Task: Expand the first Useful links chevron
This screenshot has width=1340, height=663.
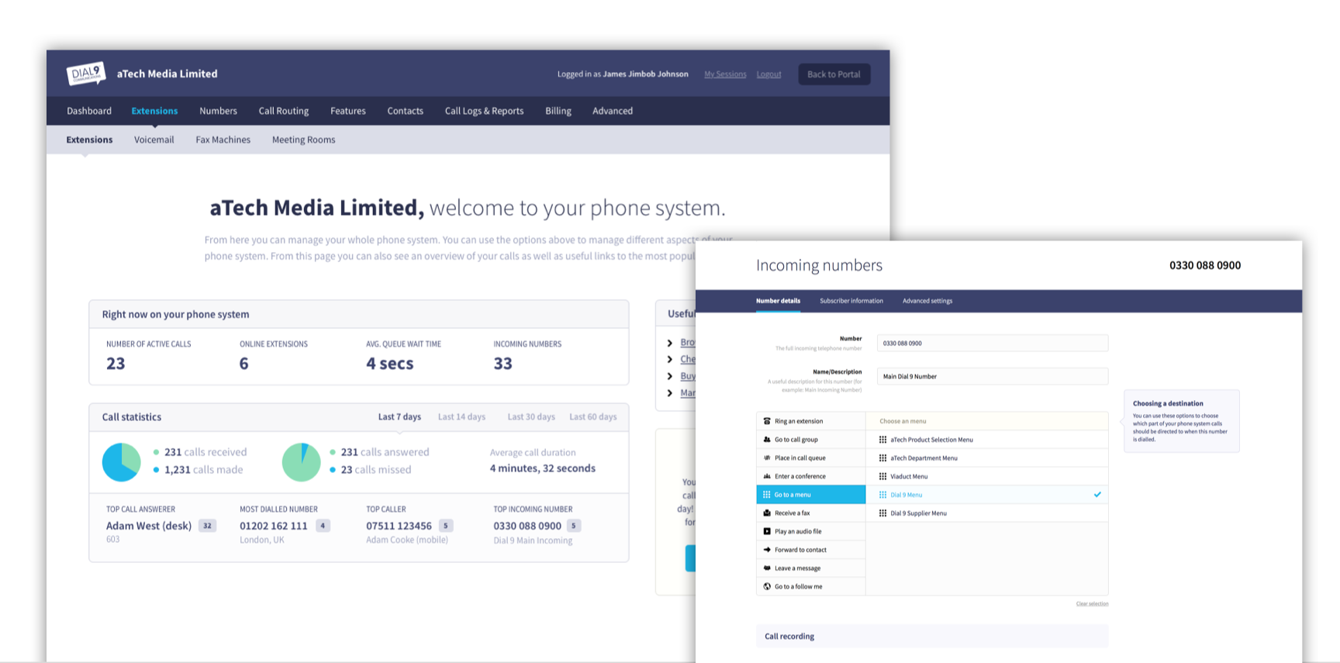Action: 670,343
